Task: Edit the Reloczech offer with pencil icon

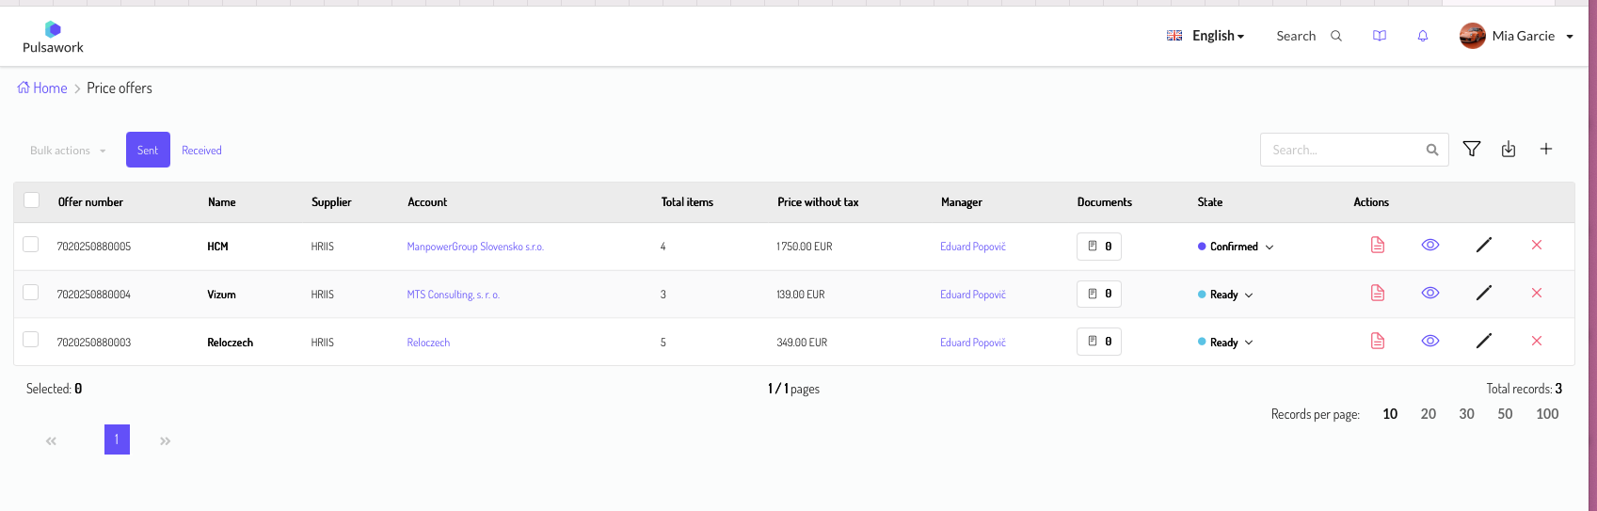Action: tap(1484, 341)
